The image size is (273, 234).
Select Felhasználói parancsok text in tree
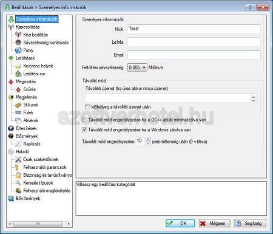[45, 167]
